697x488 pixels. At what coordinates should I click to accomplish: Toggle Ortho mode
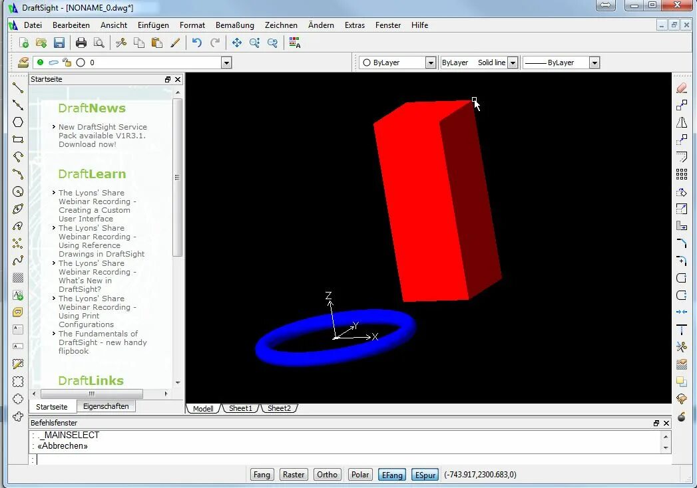tap(327, 475)
